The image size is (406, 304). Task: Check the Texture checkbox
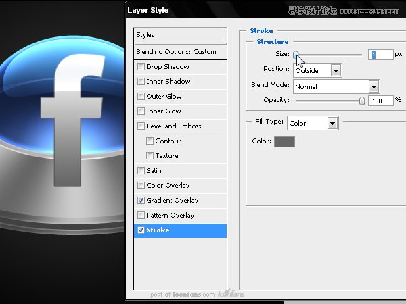[150, 155]
